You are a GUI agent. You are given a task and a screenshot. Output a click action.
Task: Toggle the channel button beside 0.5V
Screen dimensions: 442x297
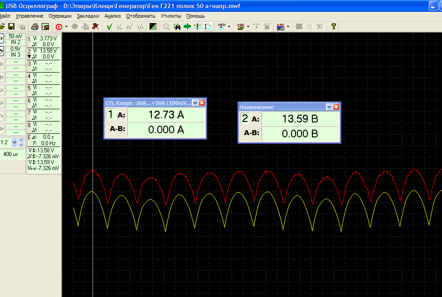click(2, 51)
